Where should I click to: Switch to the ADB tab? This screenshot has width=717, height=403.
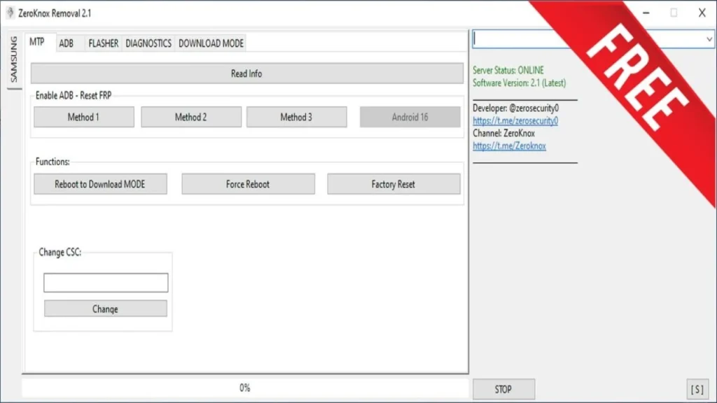coord(66,43)
